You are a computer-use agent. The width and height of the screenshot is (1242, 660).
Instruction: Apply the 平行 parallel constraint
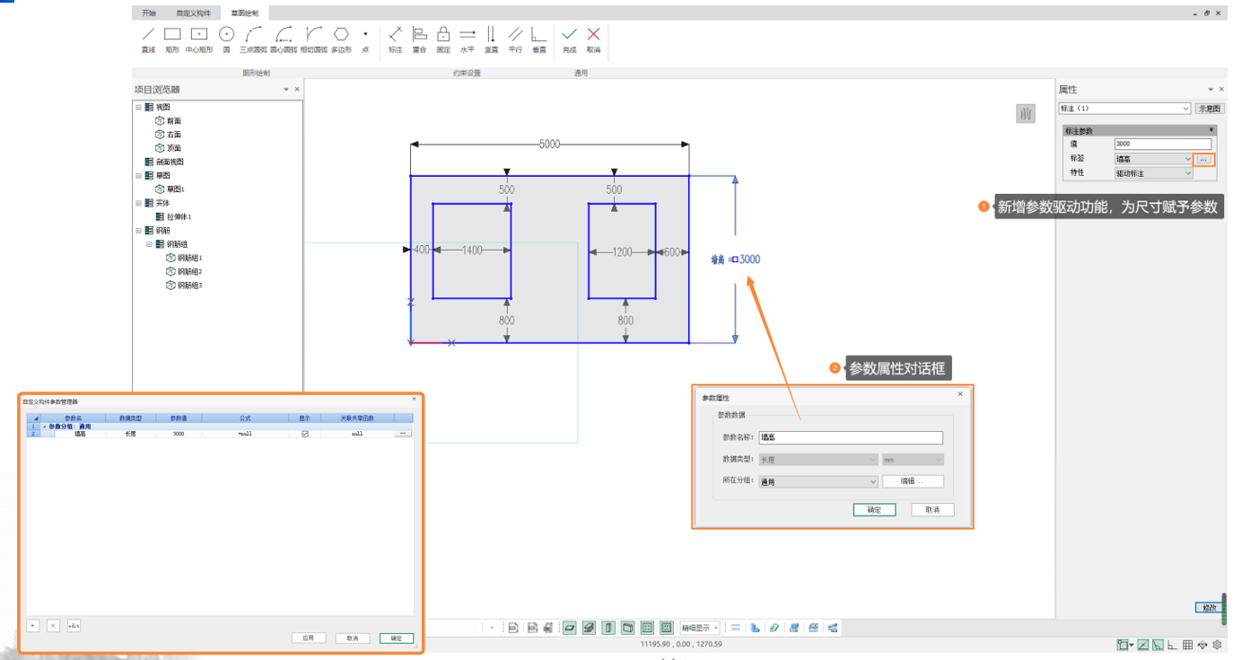click(x=515, y=36)
